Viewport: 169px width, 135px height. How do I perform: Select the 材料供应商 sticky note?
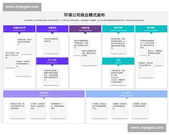pos(25,46)
